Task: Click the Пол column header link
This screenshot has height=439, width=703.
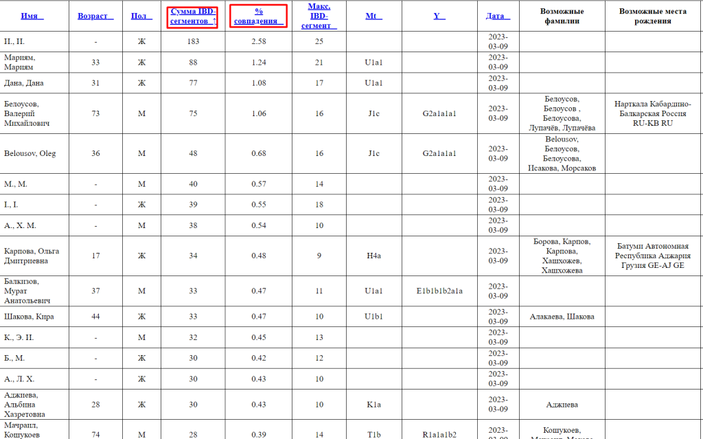Action: click(x=141, y=16)
